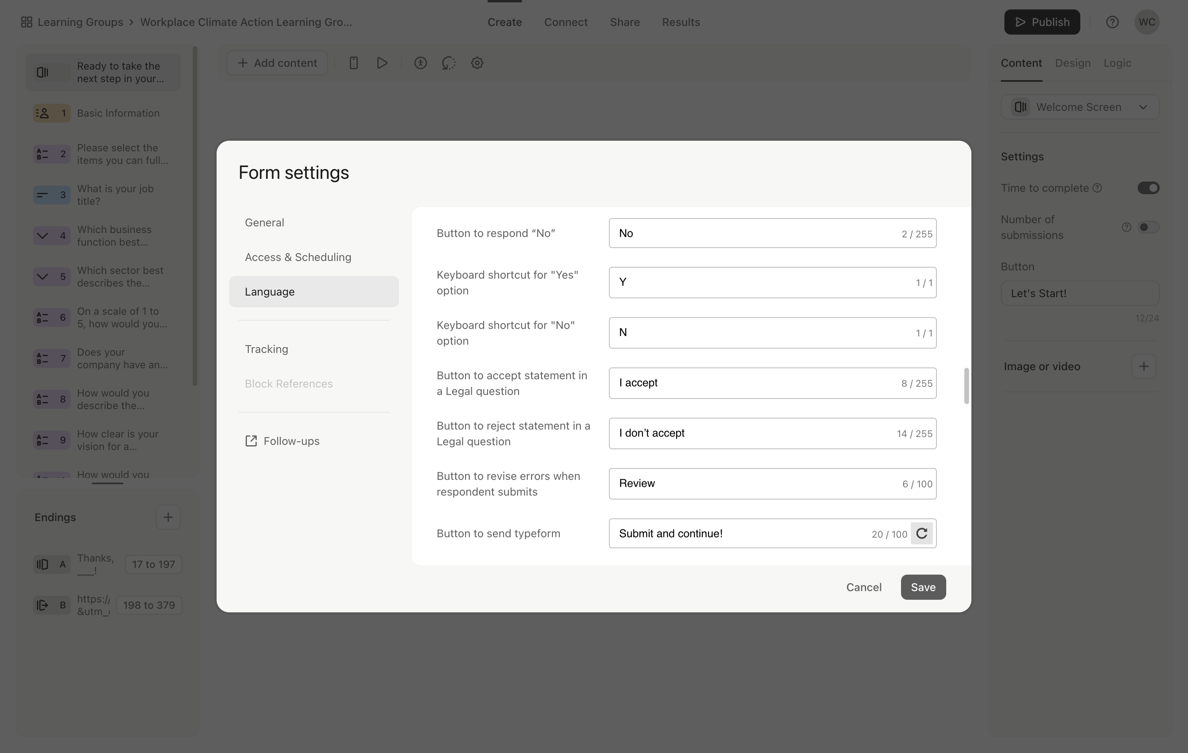Click the help question mark icon in header
1188x753 pixels.
pos(1112,22)
